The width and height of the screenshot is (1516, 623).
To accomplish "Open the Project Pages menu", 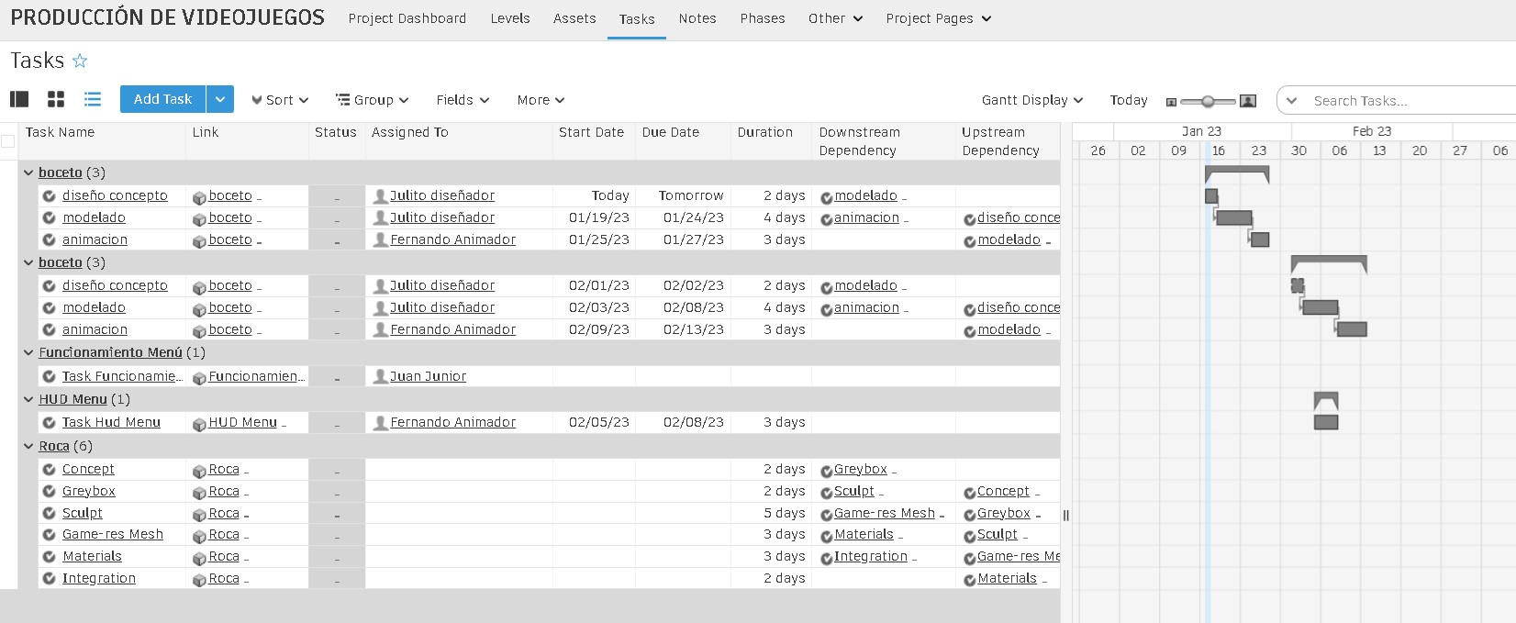I will (x=938, y=18).
